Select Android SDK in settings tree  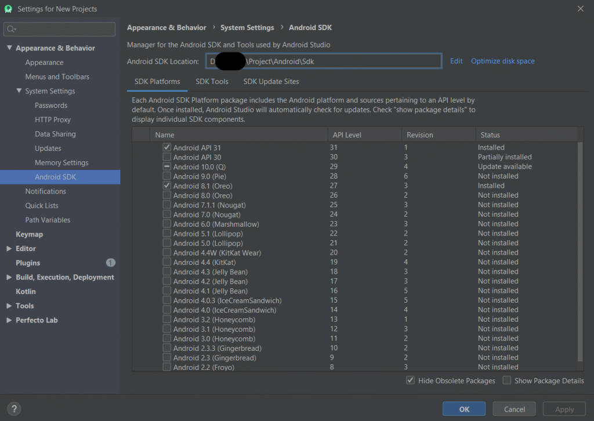pos(60,177)
